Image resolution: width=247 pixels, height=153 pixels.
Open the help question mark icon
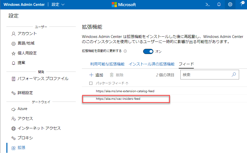242,4
